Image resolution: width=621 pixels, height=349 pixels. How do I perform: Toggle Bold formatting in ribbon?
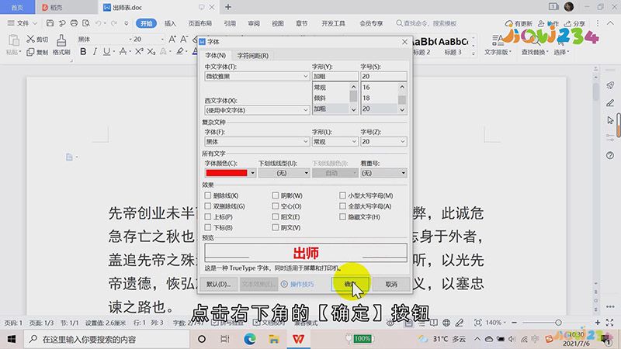(83, 51)
